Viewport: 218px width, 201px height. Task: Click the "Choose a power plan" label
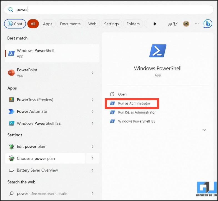36,159
